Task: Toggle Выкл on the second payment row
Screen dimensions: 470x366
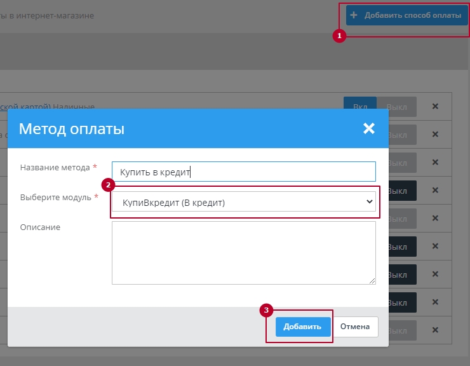Action: coord(397,135)
